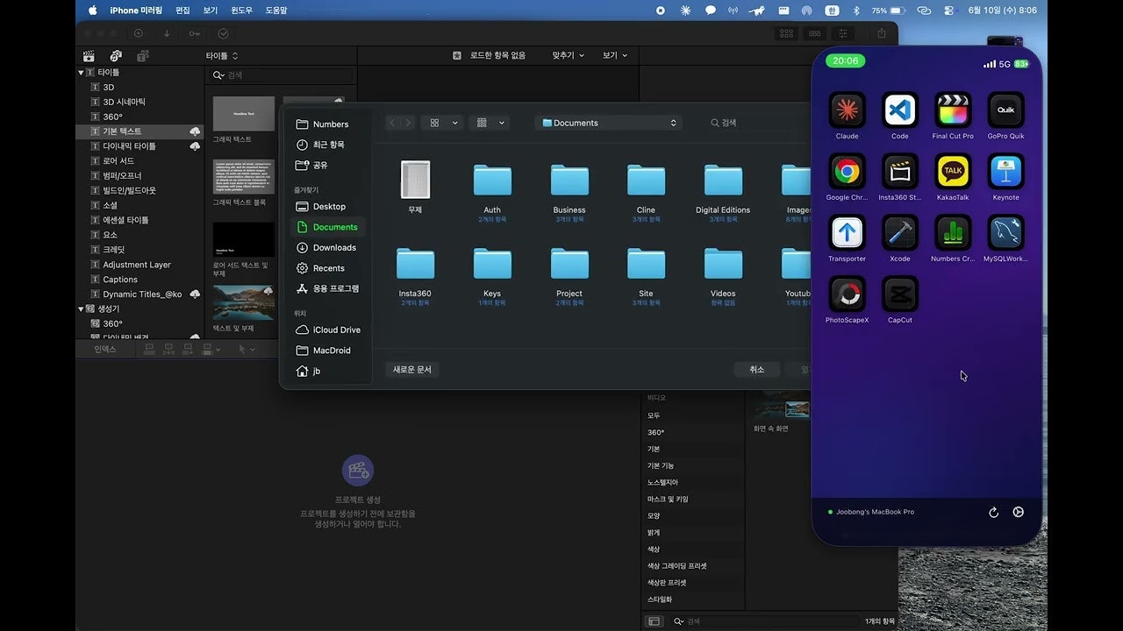
Task: Open the 도움말 menu
Action: tap(276, 11)
